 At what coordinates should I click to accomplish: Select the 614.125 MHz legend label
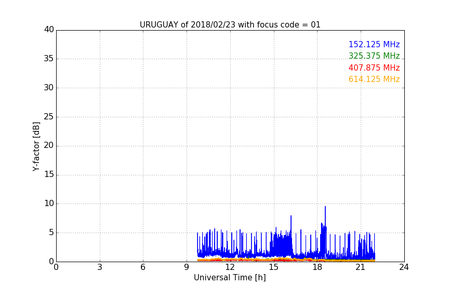(x=374, y=79)
